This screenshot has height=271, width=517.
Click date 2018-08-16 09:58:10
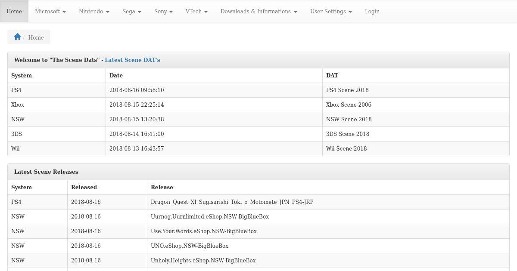click(x=137, y=90)
